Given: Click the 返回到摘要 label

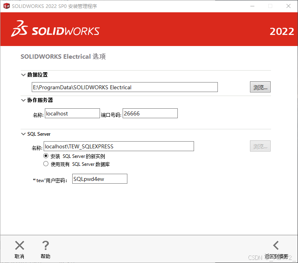Looking at the screenshot, I should click(x=276, y=257).
